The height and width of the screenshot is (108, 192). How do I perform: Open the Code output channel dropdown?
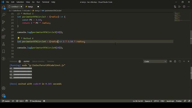click(x=155, y=61)
